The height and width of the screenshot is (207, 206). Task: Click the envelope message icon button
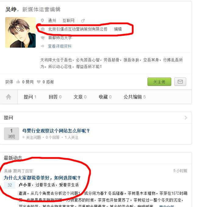(x=180, y=82)
